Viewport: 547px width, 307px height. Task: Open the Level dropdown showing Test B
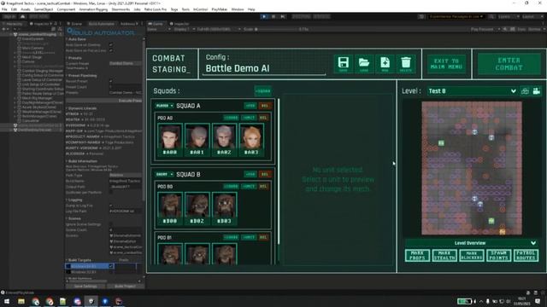[473, 91]
